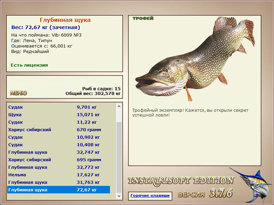The image size is (274, 205).
Task: Click the Где: Лена, Типун line
Action: pyautogui.click(x=32, y=41)
